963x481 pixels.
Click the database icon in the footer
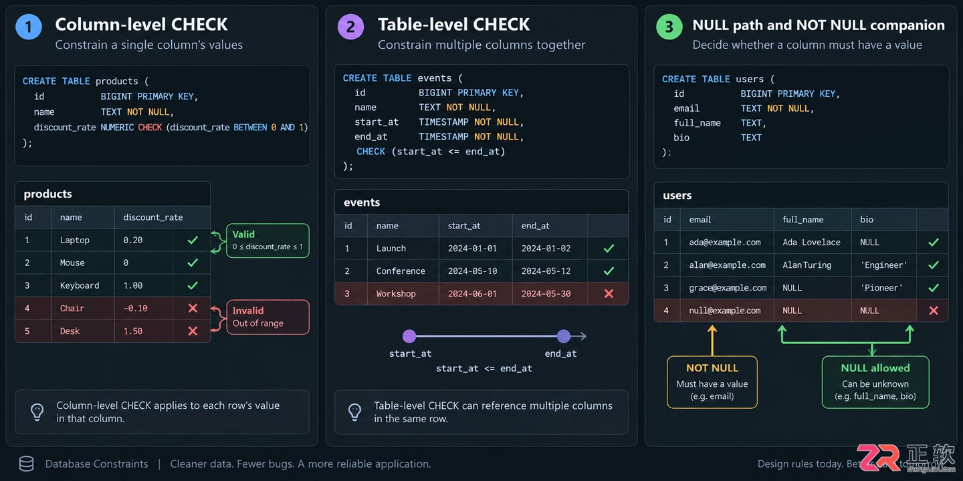tap(26, 464)
